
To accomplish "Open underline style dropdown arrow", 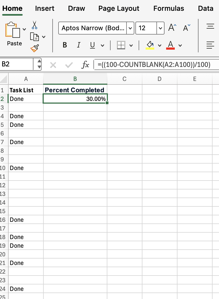I will (102, 45).
